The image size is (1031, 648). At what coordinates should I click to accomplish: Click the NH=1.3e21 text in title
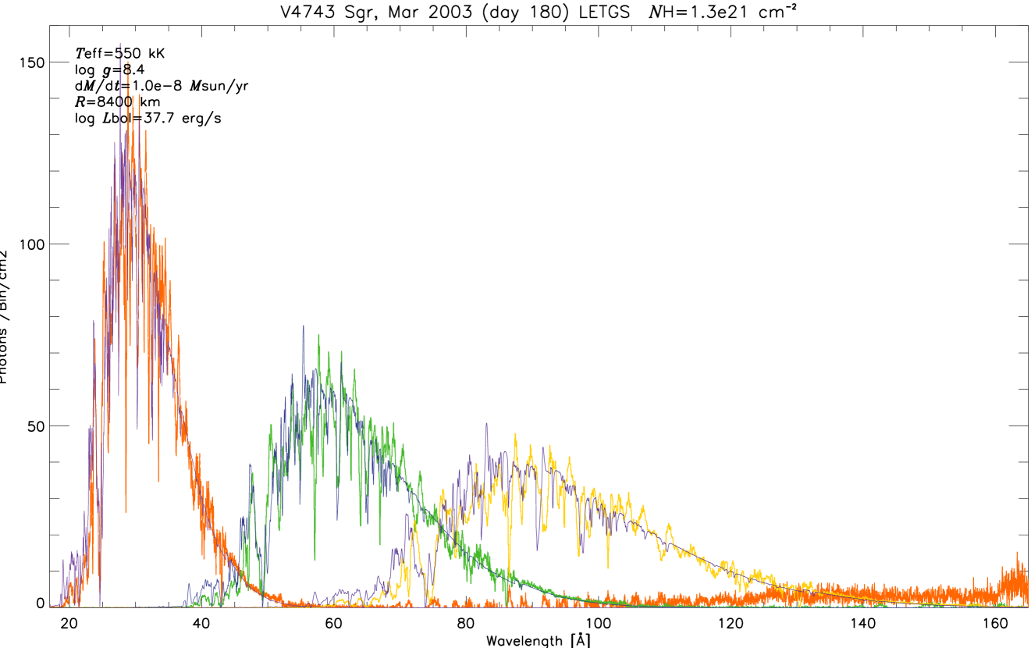pyautogui.click(x=716, y=12)
